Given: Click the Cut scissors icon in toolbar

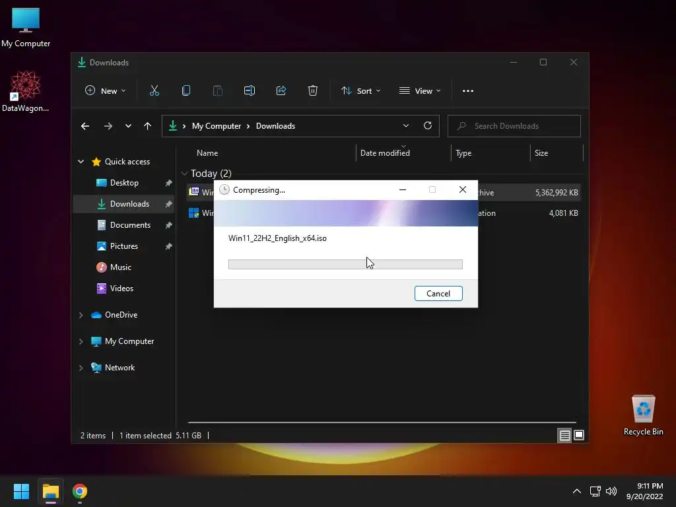Looking at the screenshot, I should 154,90.
